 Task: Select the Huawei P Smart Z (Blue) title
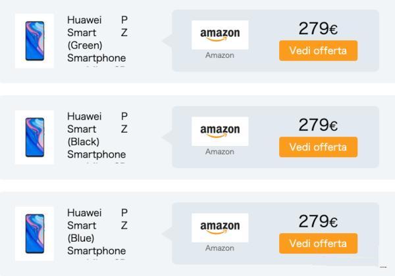click(97, 232)
